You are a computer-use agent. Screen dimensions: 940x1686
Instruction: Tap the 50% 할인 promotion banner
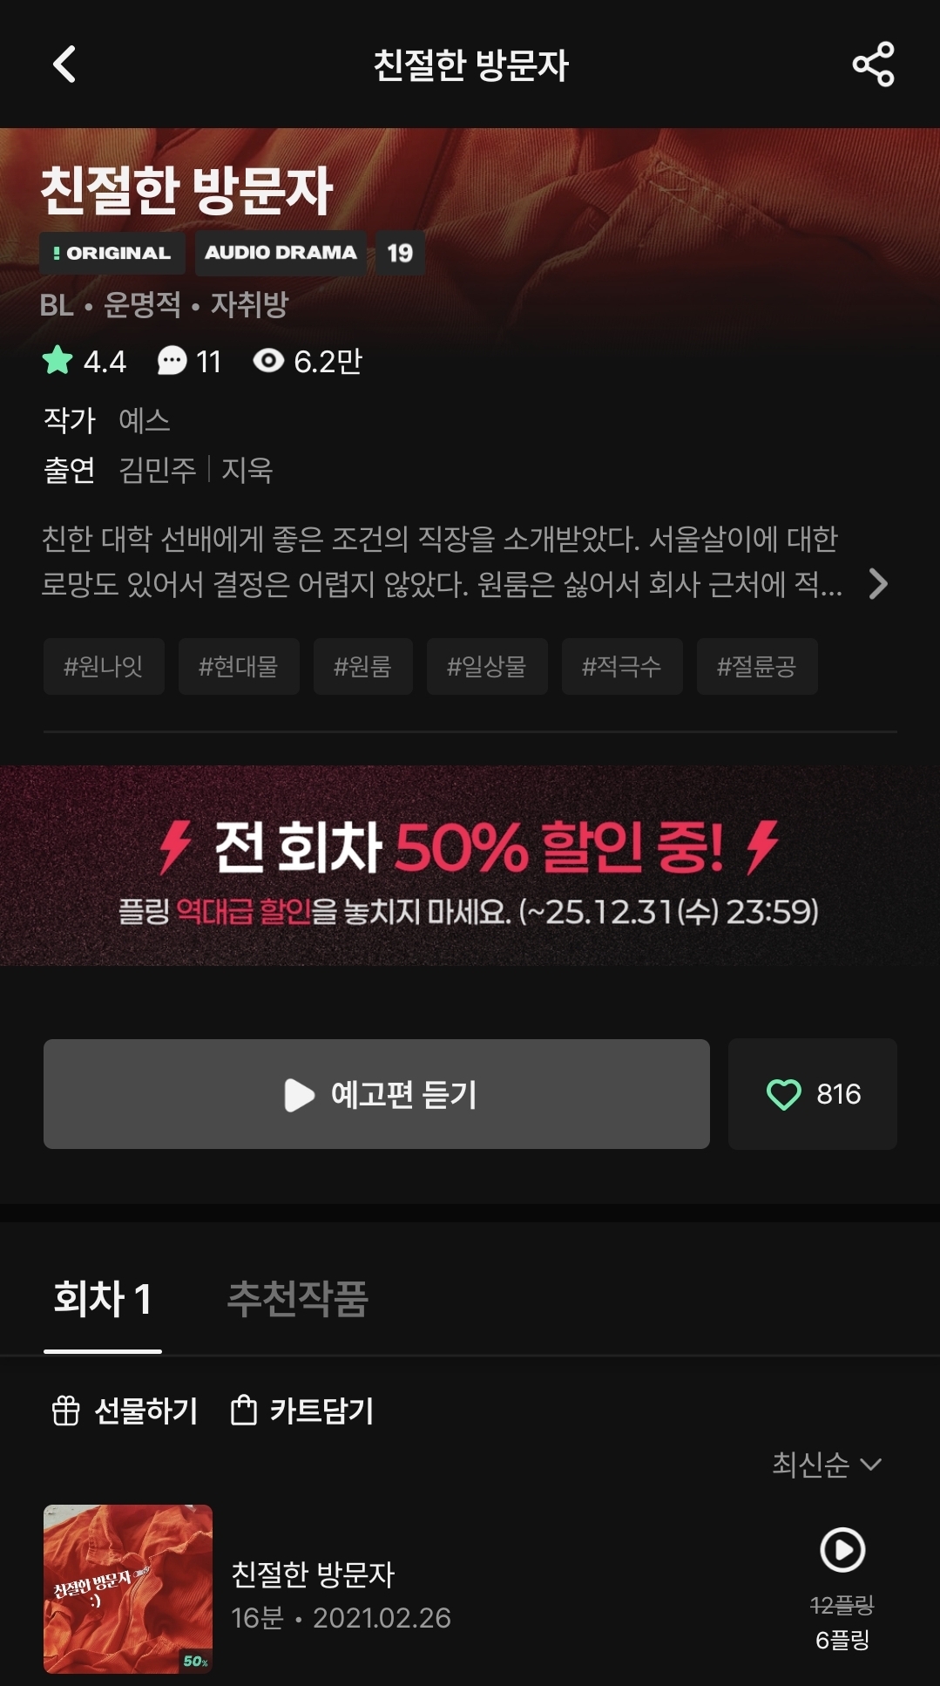pos(470,866)
